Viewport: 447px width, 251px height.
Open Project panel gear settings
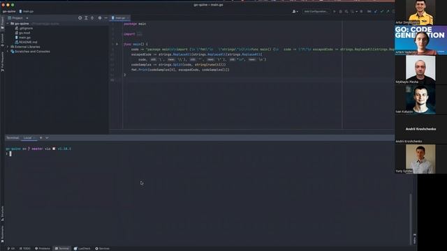[100, 18]
